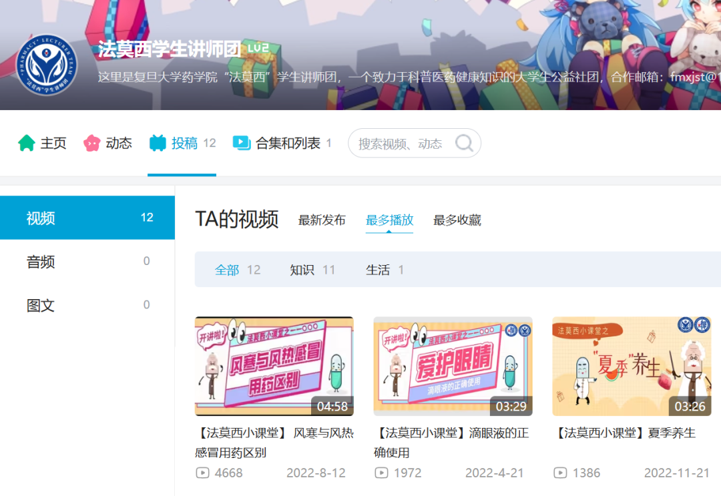721x496 pixels.
Task: Click the play count icon beside 1386
Action: (560, 473)
